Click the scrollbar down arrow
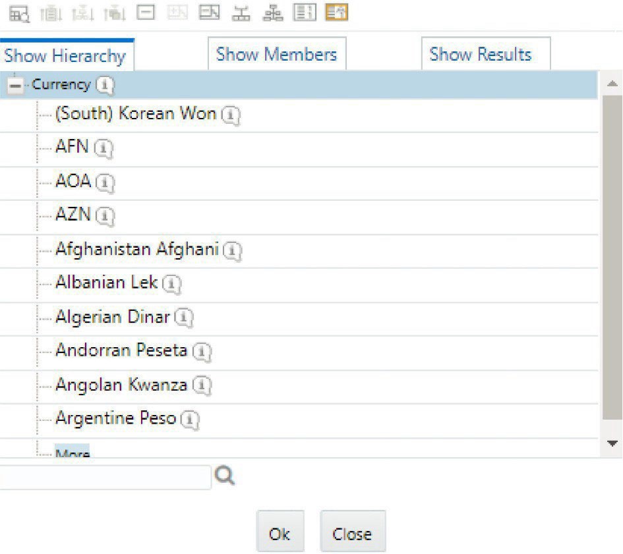 612,443
